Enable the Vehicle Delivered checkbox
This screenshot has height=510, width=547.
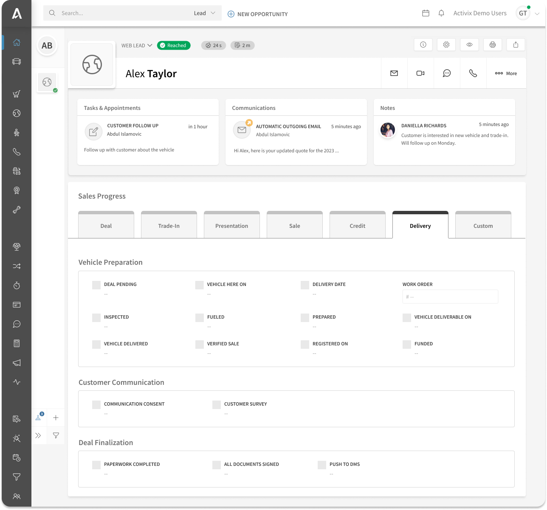(96, 344)
